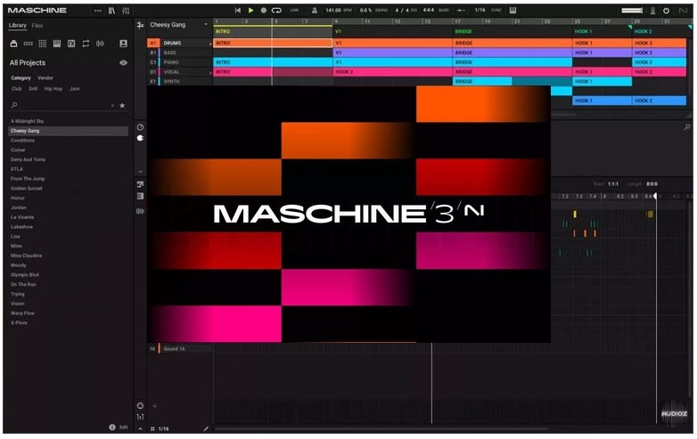Open the Cheesy Gang project dropdown arrow
The width and height of the screenshot is (697, 439).
[x=206, y=25]
